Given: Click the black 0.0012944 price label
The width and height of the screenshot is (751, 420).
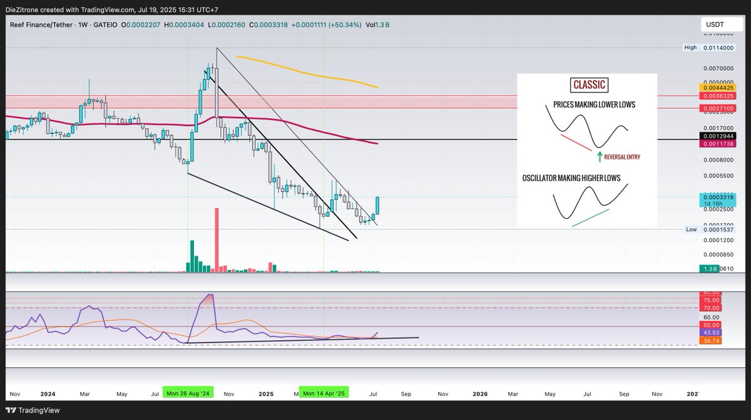Looking at the screenshot, I should coord(718,136).
